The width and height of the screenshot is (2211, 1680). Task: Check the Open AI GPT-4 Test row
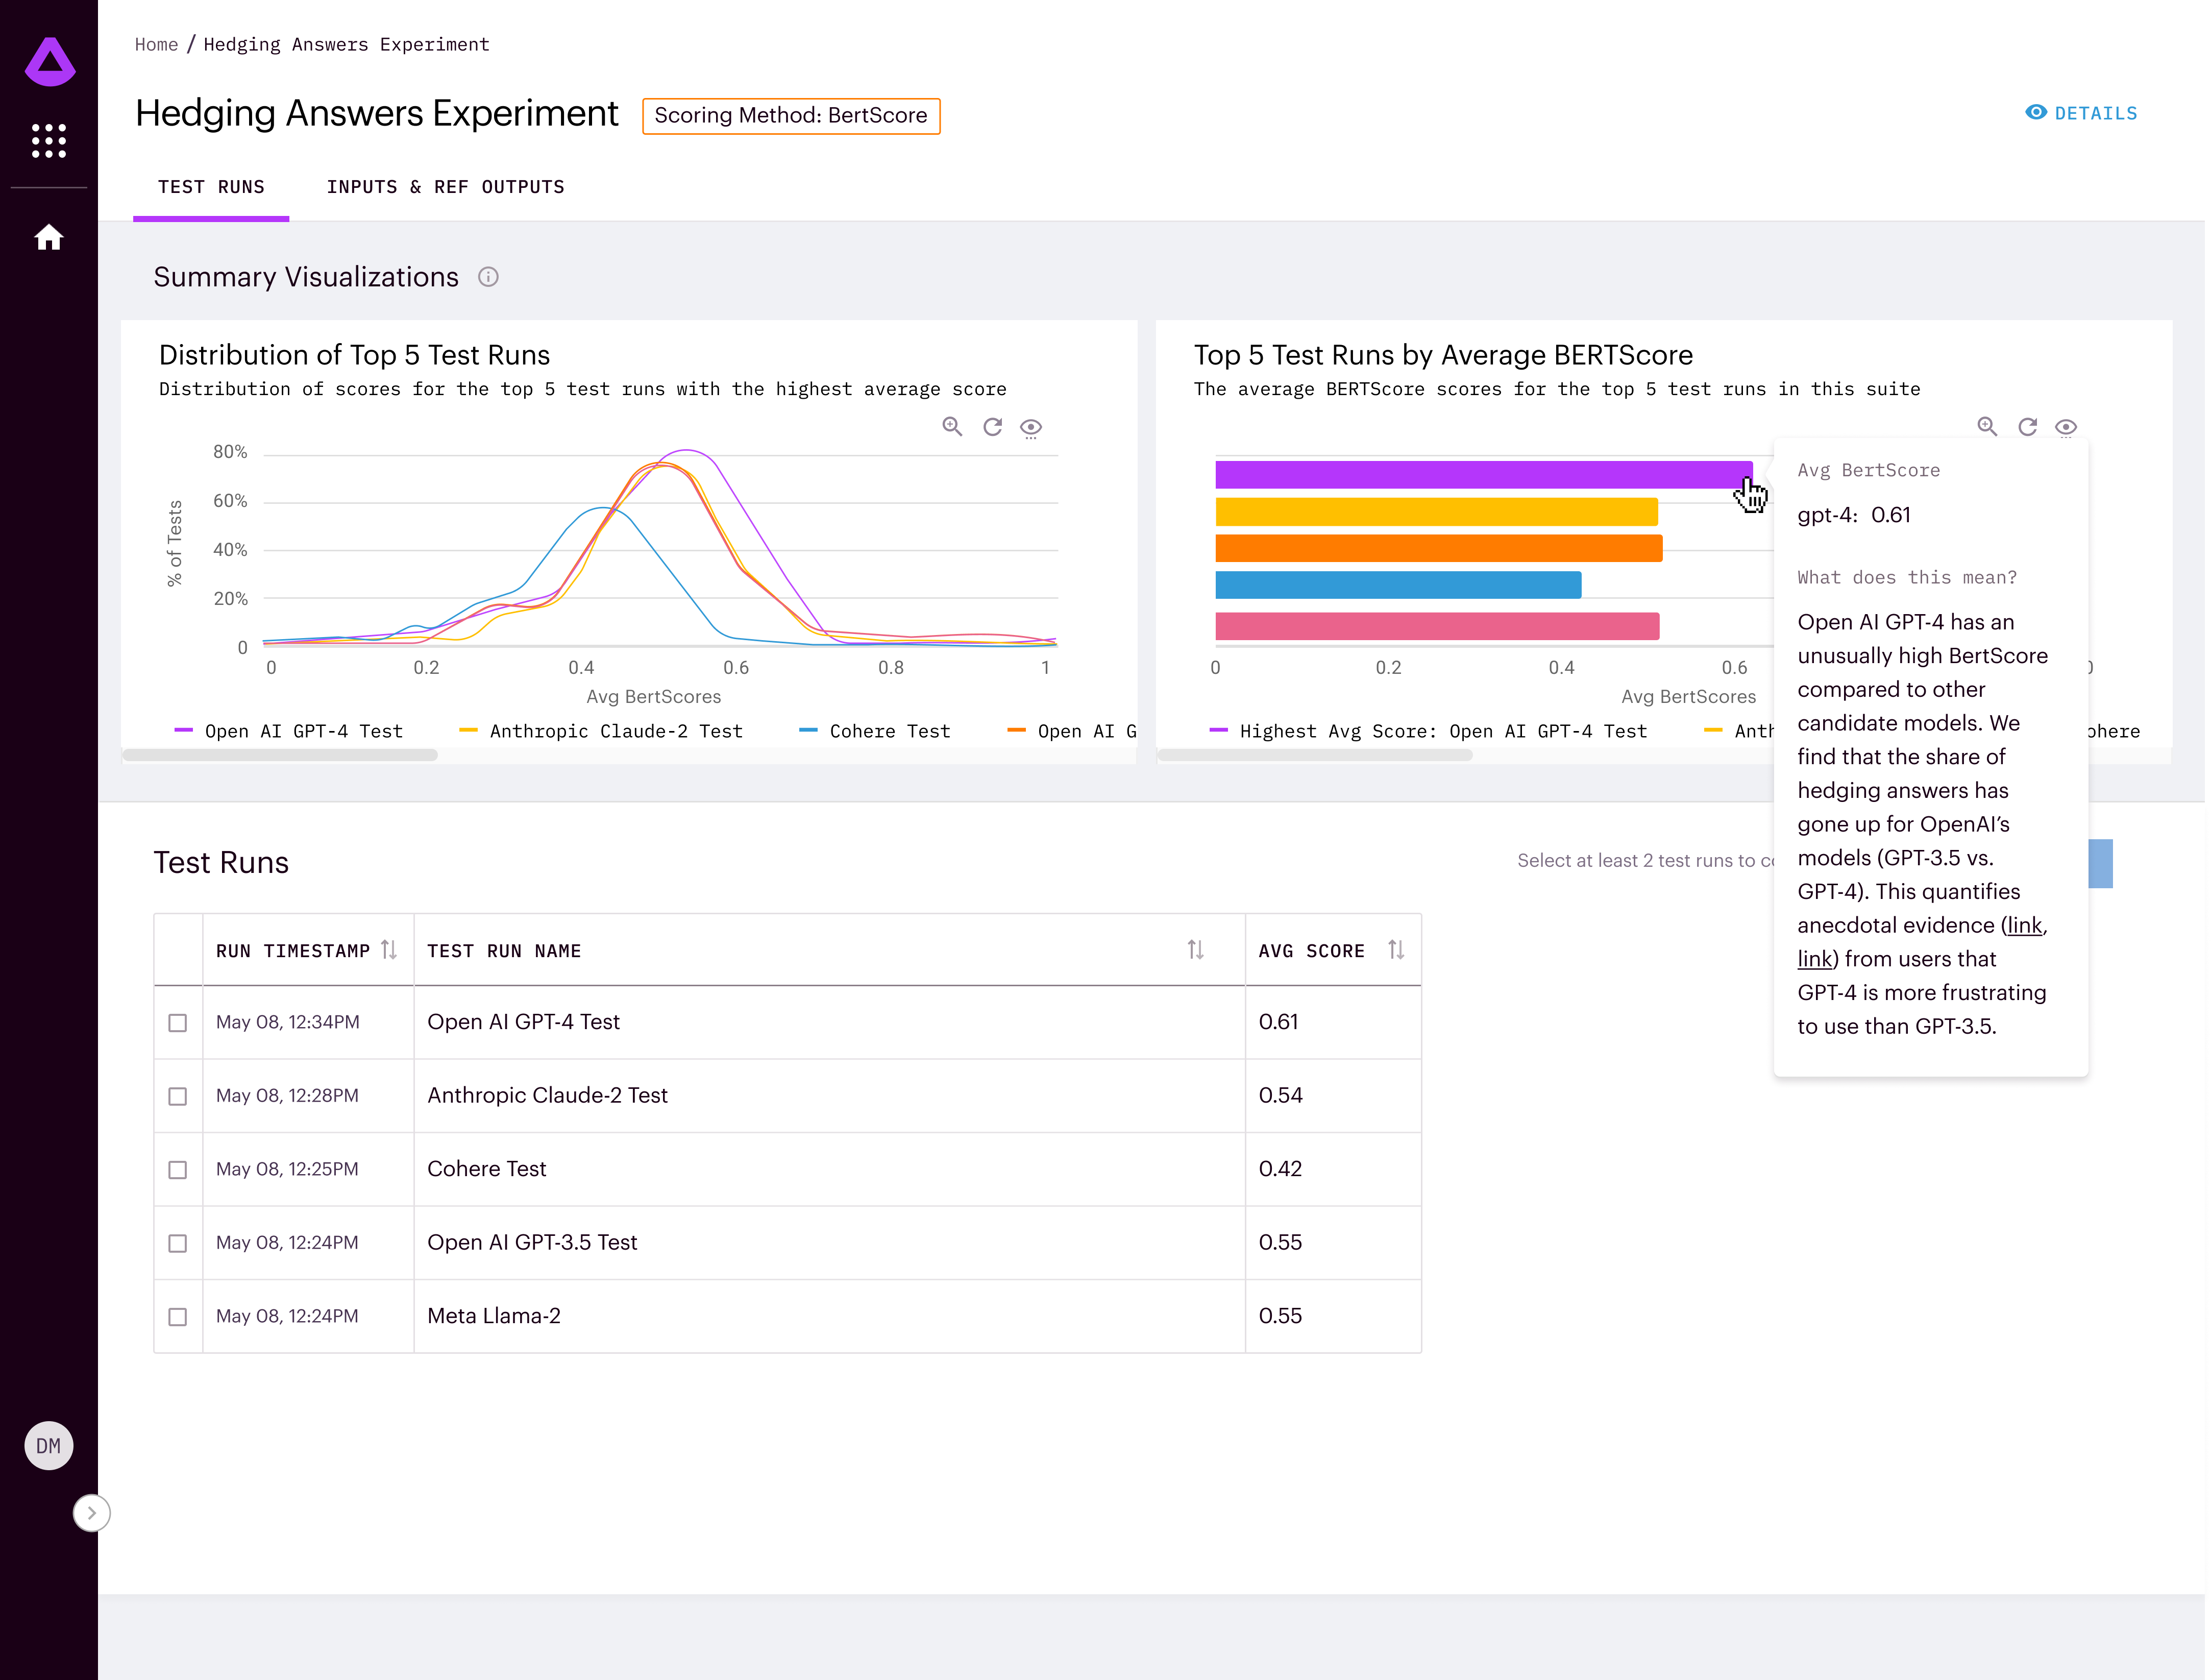pyautogui.click(x=178, y=1022)
